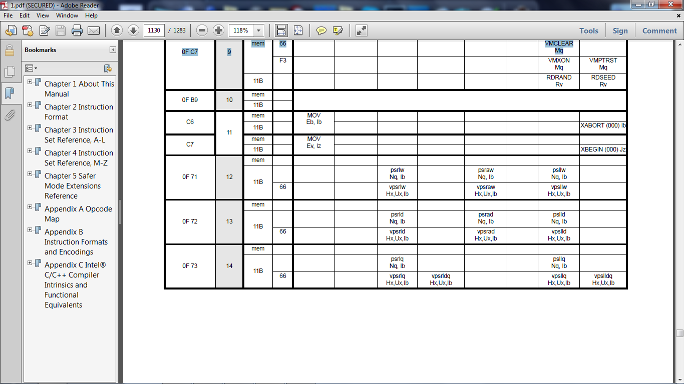
Task: Show the page thumbnails panel
Action: 10,72
